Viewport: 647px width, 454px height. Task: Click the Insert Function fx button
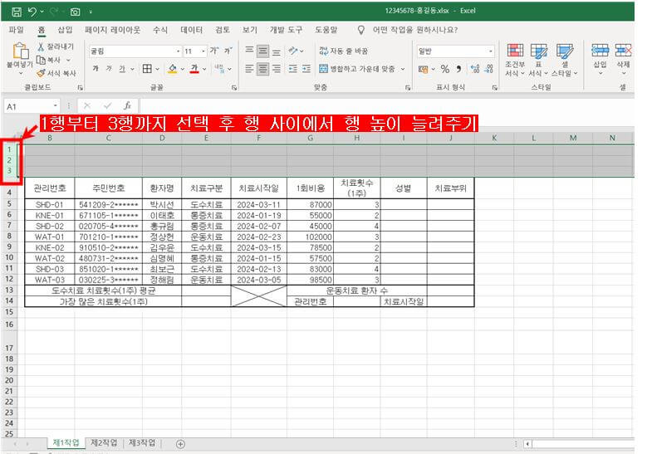pos(128,106)
